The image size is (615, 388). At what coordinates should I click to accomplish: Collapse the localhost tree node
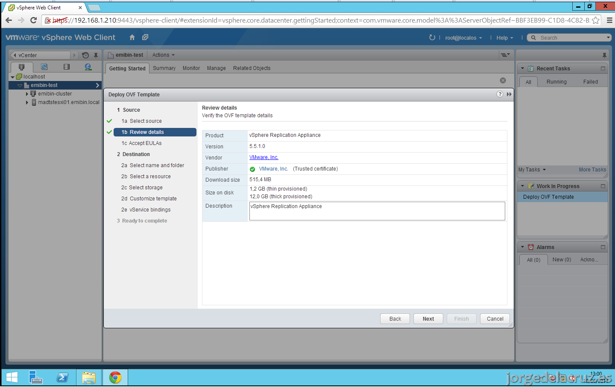pos(12,77)
